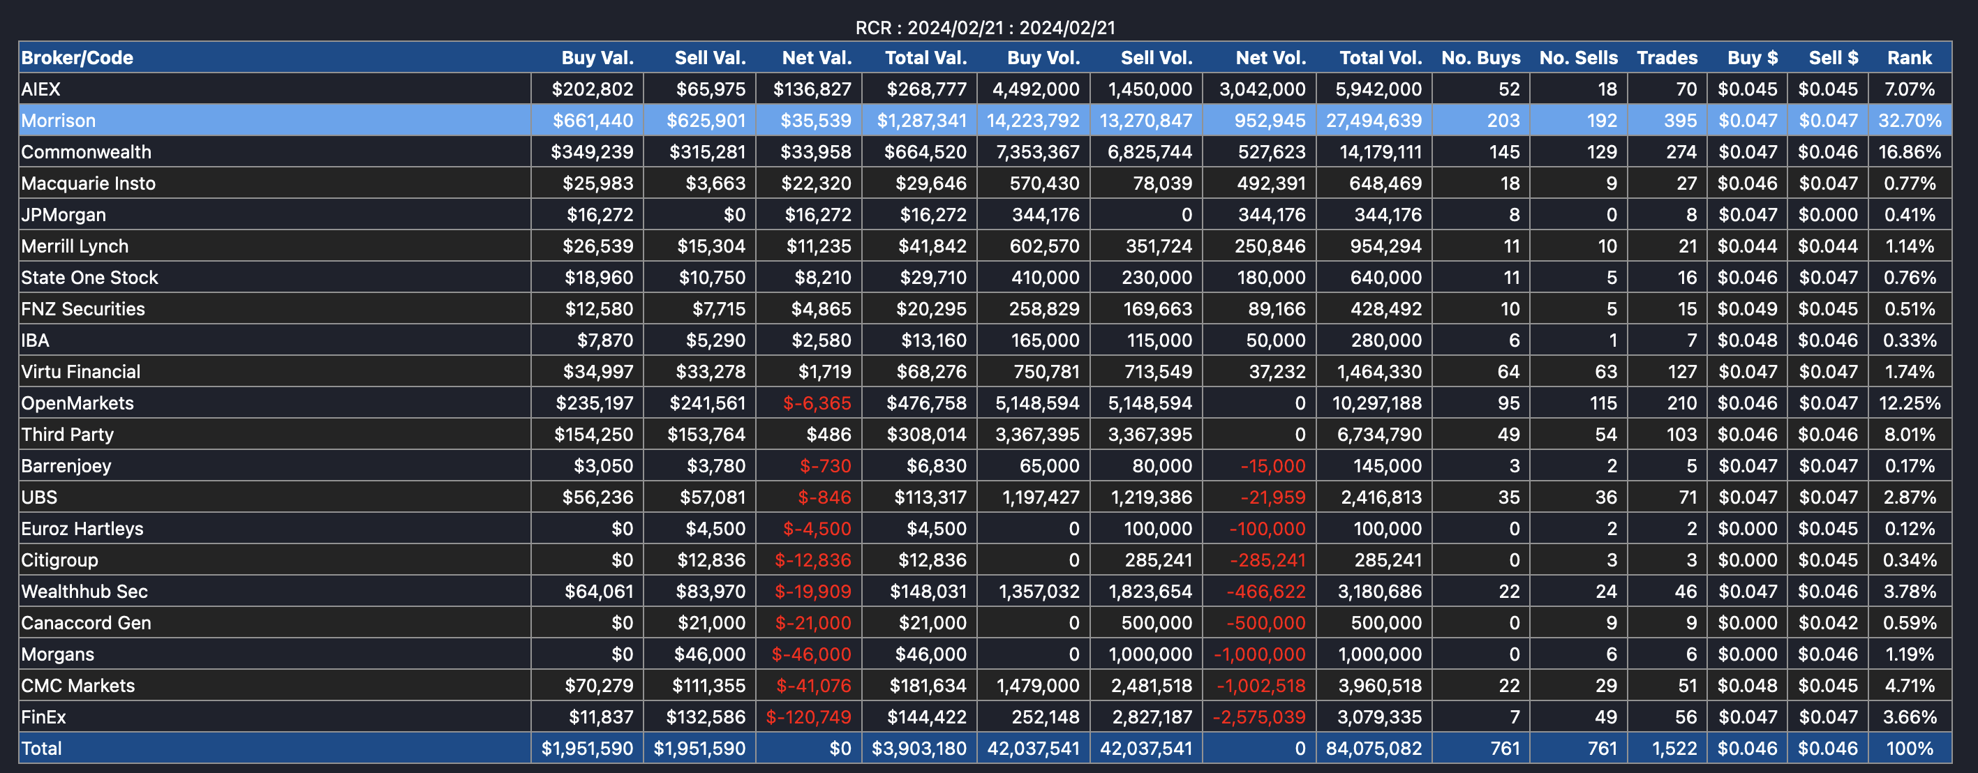Click the Total row label
Screen dimensions: 1978x773
point(41,749)
